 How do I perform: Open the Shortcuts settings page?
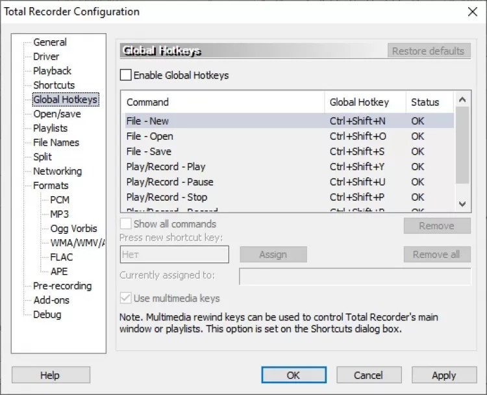[54, 85]
